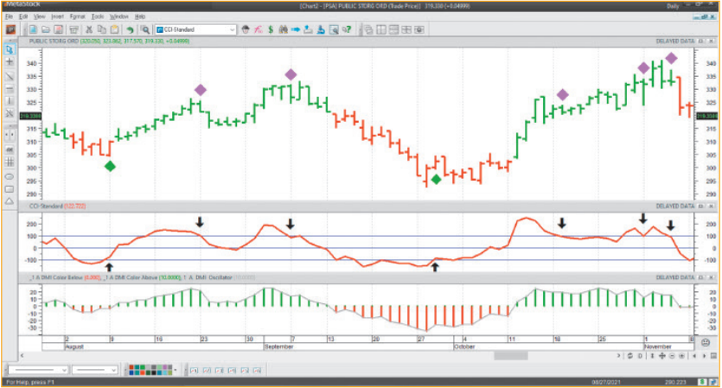Pick a color from the palette swatches
This screenshot has height=388, width=722.
[150, 370]
